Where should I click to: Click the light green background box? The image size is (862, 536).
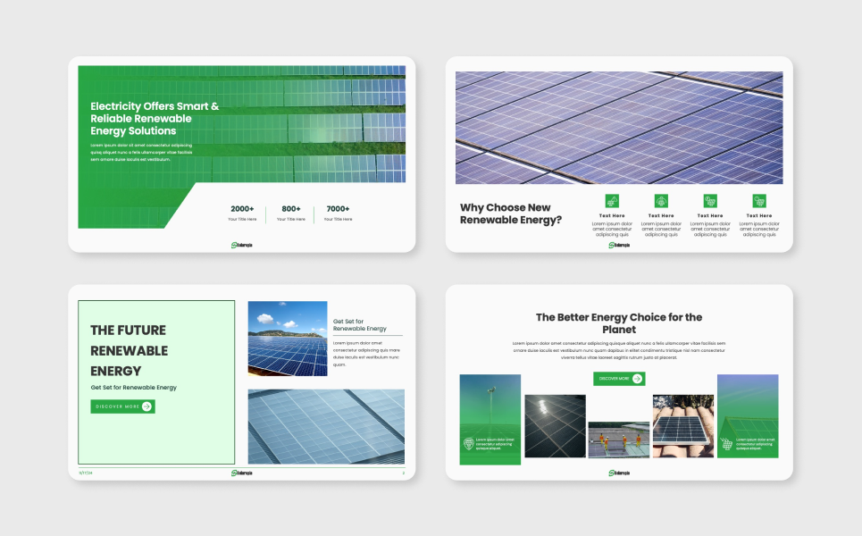[156, 442]
